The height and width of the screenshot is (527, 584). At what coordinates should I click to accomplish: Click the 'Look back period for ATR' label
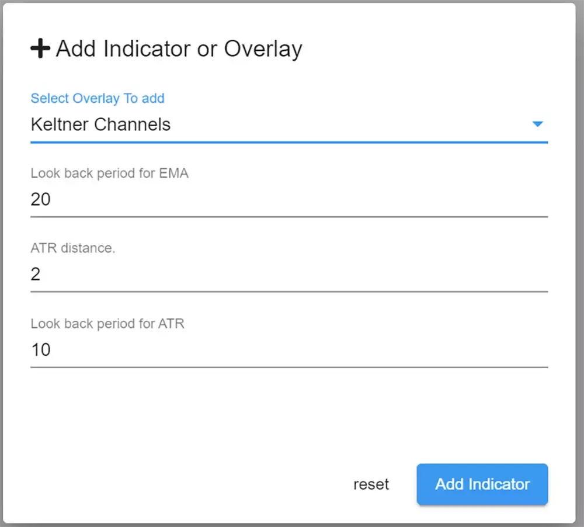pyautogui.click(x=107, y=324)
